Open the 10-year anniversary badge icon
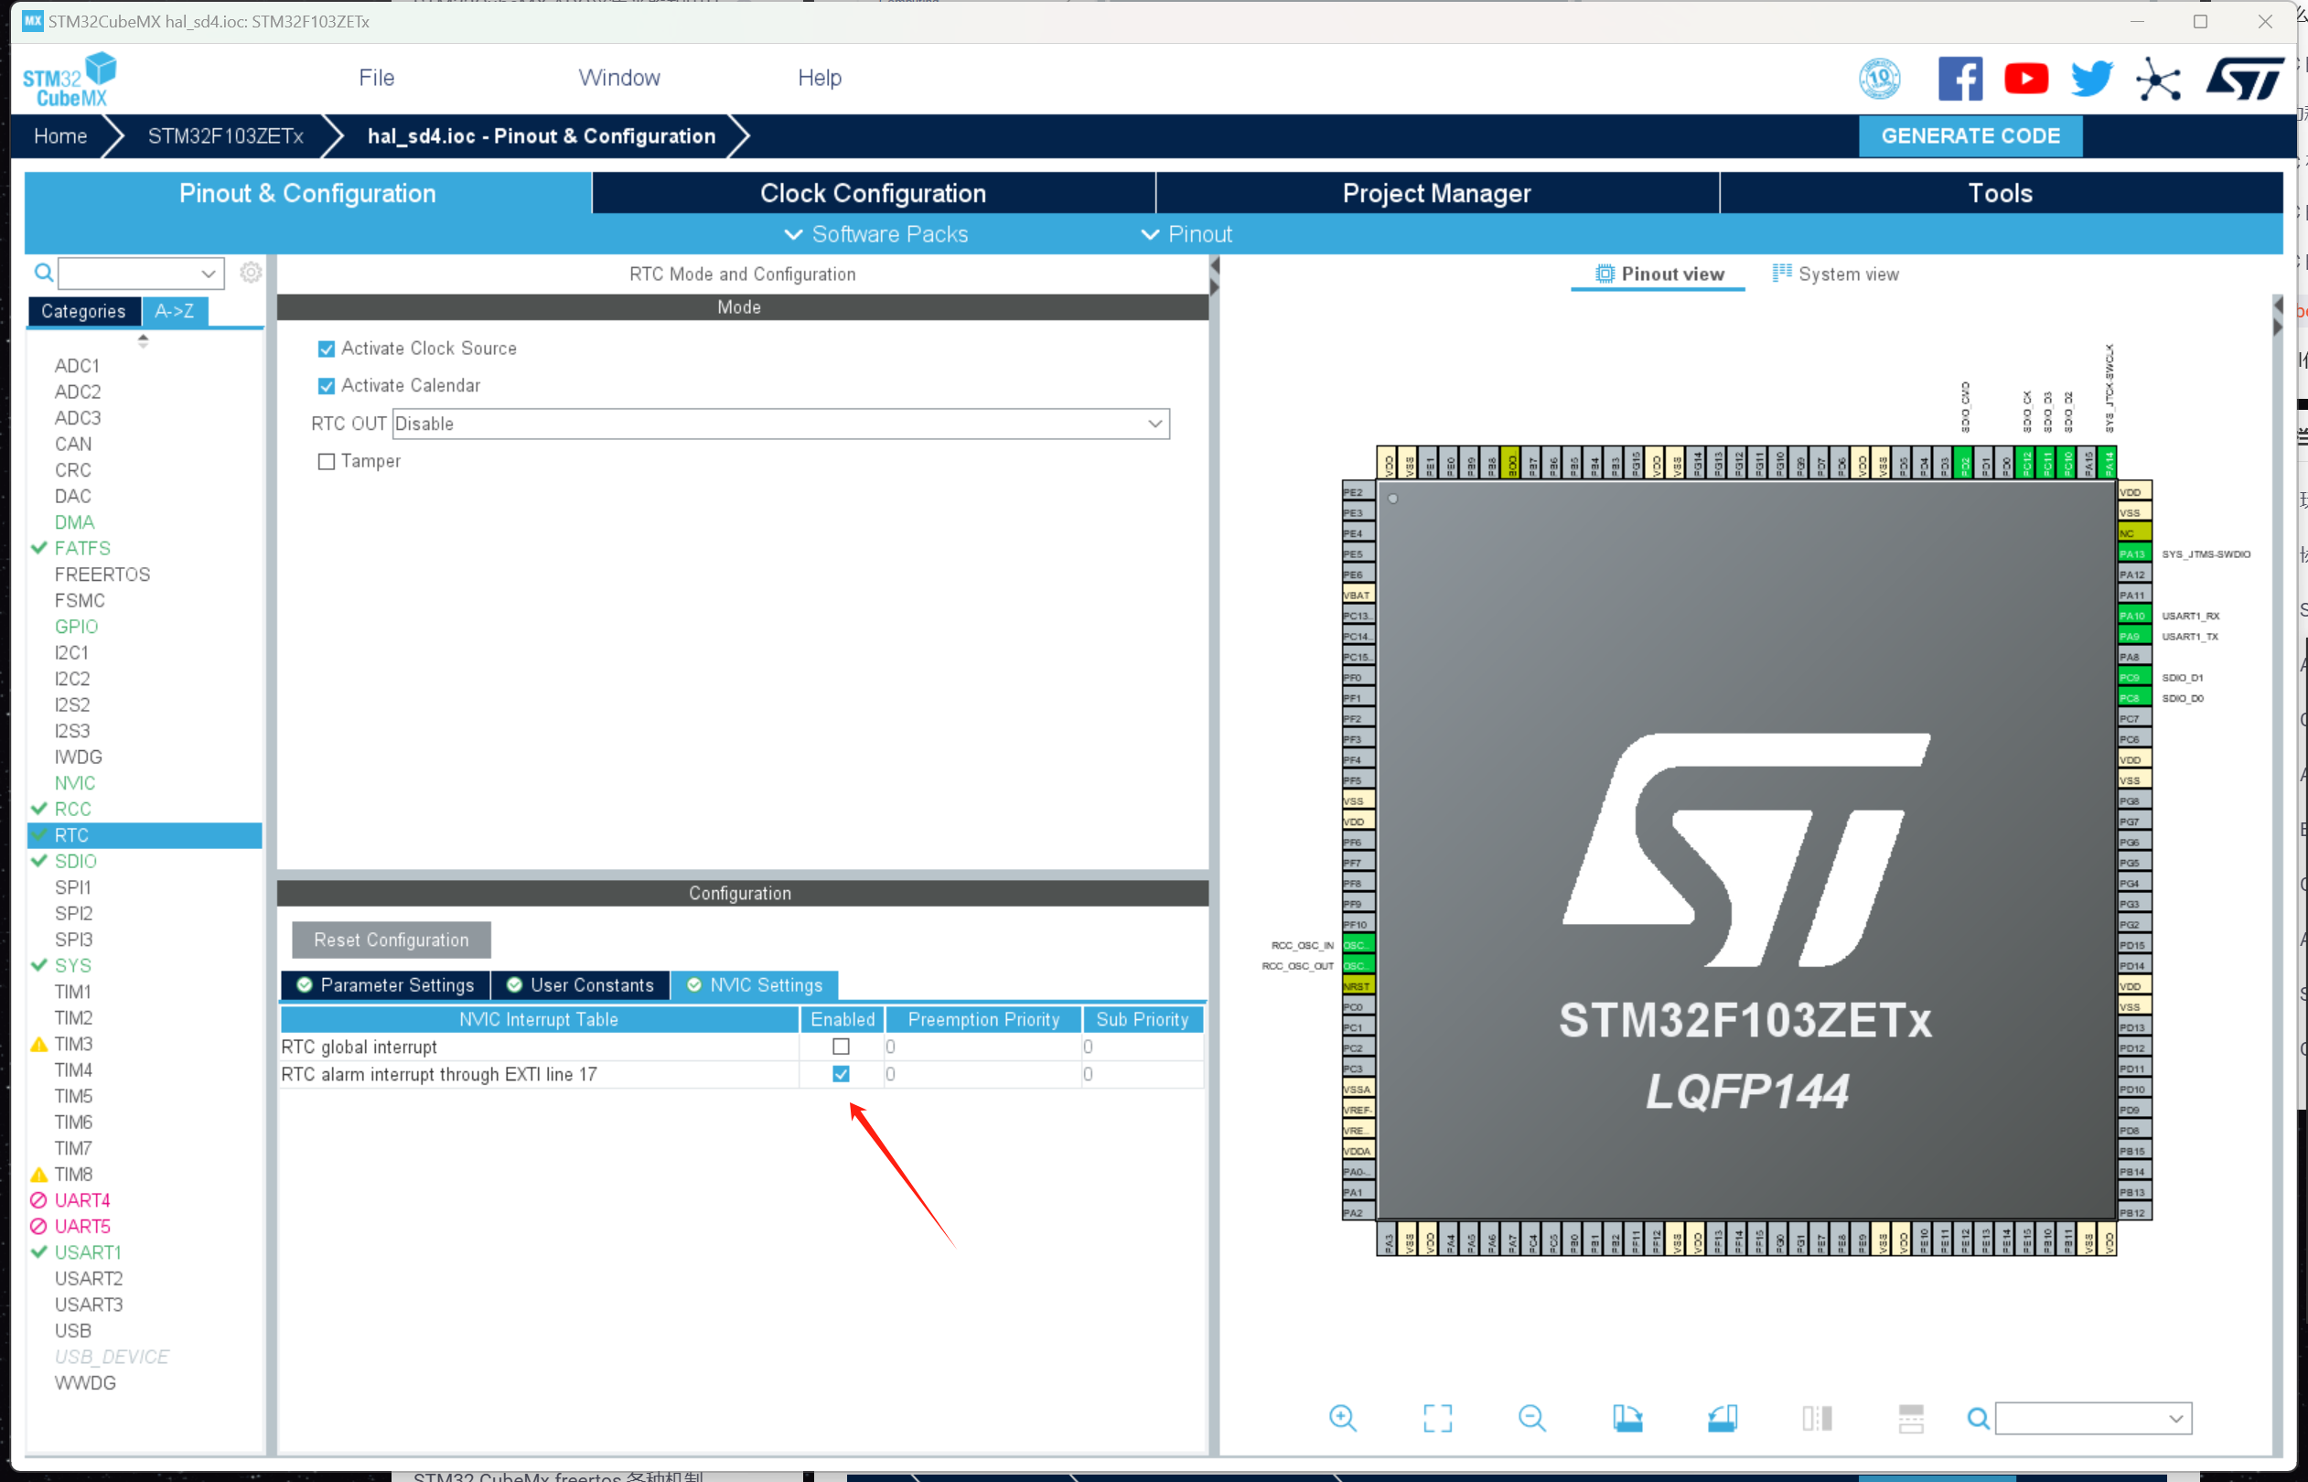The image size is (2308, 1482). tap(1879, 78)
